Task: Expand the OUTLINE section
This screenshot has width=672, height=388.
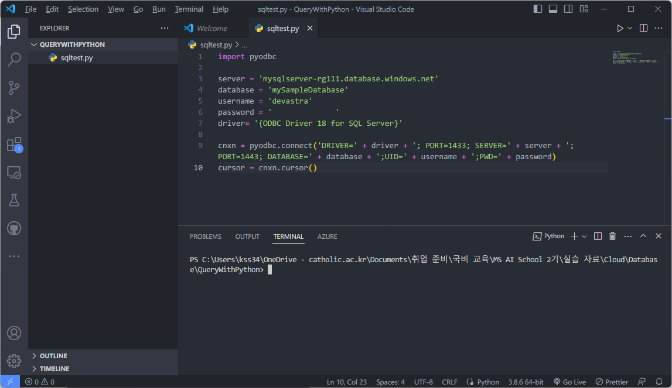Action: pos(103,356)
